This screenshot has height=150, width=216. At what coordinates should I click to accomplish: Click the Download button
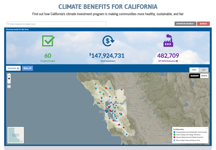coord(13,68)
